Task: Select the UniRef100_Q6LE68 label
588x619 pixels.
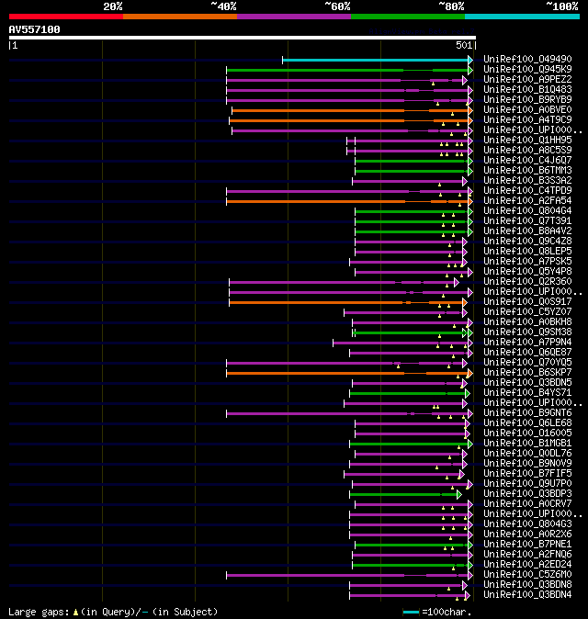Action: click(x=527, y=423)
